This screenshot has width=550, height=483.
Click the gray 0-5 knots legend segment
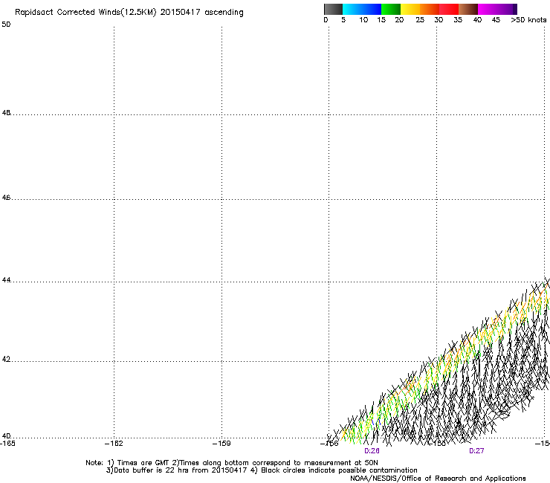[x=333, y=9]
